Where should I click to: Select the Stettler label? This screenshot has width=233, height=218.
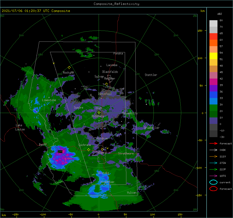coord(151,75)
